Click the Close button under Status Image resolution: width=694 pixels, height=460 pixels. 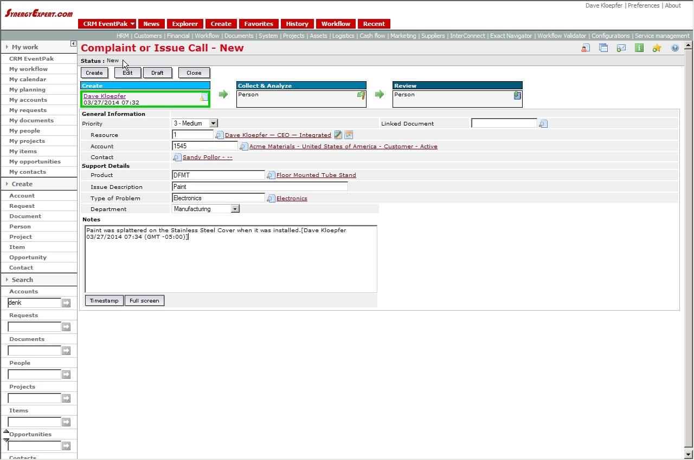(x=194, y=73)
